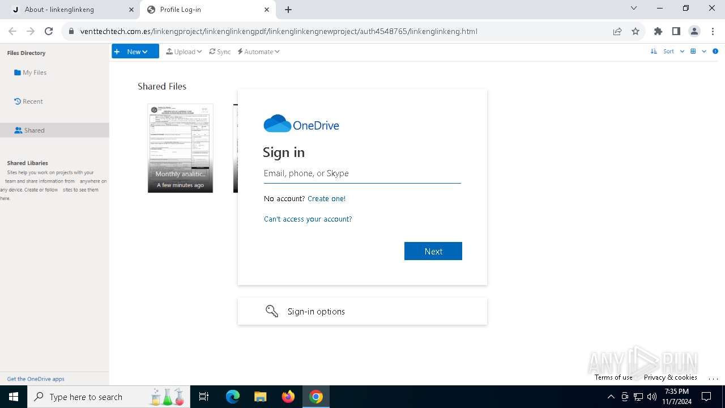The height and width of the screenshot is (408, 725).
Task: Click the Shared people icon
Action: (x=18, y=130)
